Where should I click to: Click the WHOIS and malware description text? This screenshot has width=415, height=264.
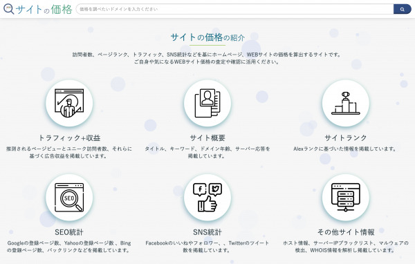click(345, 247)
